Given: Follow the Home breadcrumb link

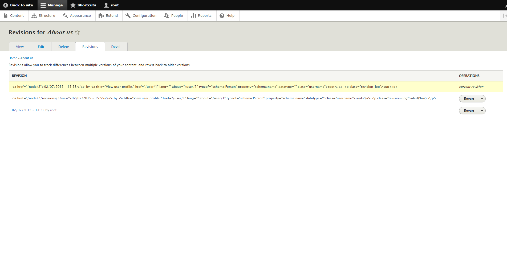Looking at the screenshot, I should click(13, 58).
